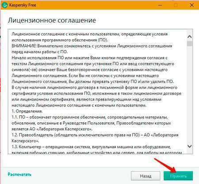Close the Kaspersky Free installer with X

pyautogui.click(x=191, y=5)
